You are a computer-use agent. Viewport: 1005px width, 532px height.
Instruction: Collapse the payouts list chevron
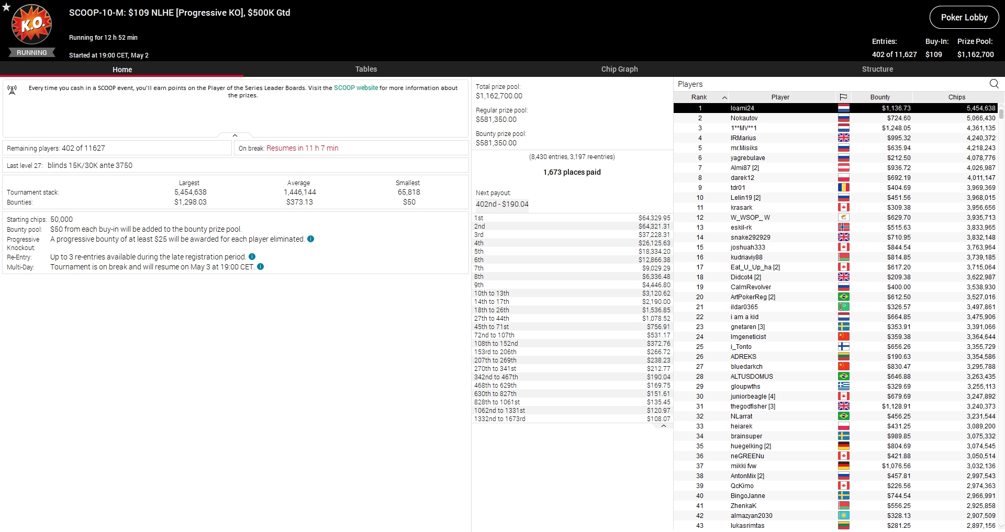click(663, 426)
